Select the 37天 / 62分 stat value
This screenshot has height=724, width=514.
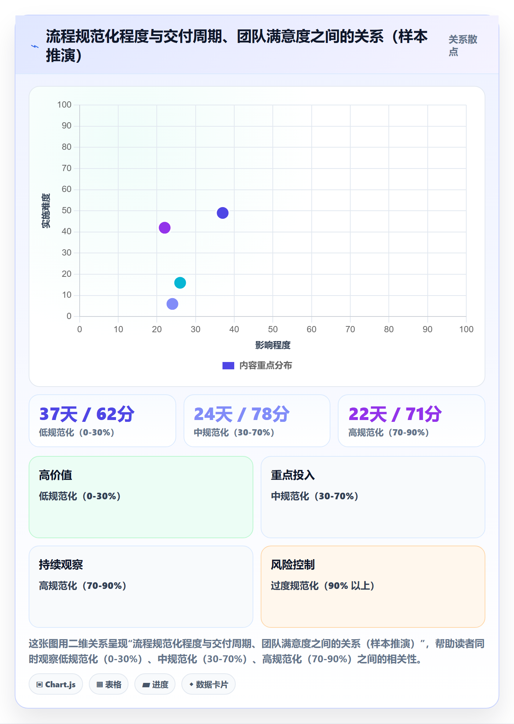click(87, 414)
